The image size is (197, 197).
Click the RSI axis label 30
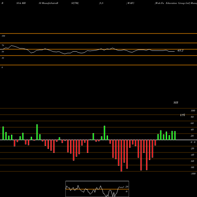tap(3, 58)
